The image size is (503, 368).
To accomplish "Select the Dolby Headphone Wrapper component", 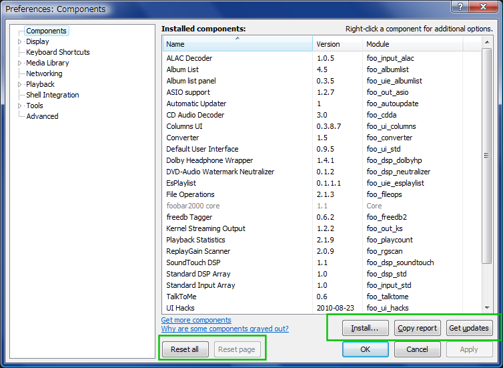I will (322, 160).
